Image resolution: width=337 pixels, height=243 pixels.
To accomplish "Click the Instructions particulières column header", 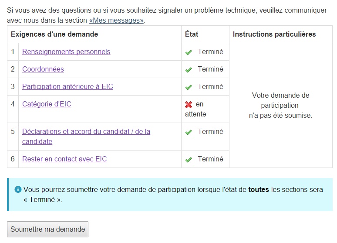I will 274,34.
